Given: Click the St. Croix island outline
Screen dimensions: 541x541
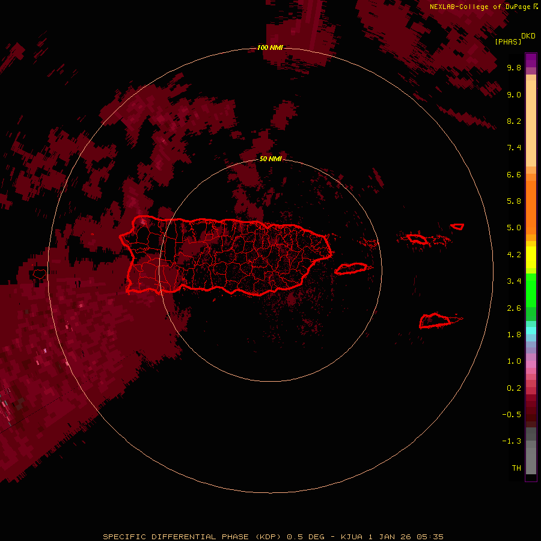Looking at the screenshot, I should pyautogui.click(x=435, y=321).
